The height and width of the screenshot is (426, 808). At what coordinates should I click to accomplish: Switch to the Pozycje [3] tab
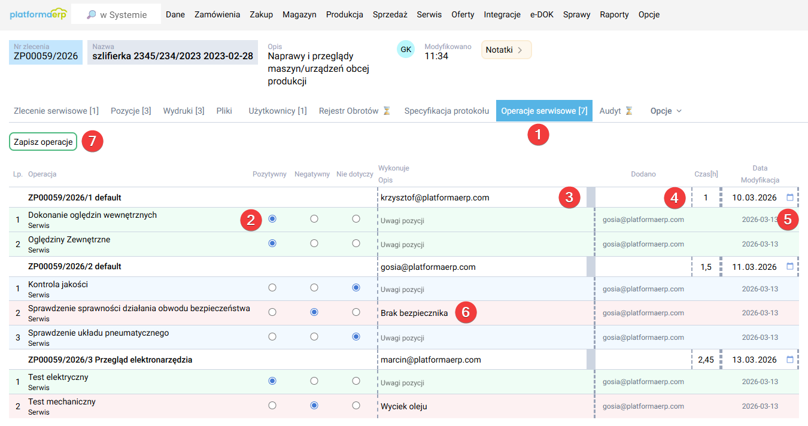point(130,111)
